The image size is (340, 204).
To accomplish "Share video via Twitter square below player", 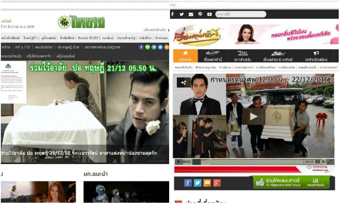I will [198, 183].
